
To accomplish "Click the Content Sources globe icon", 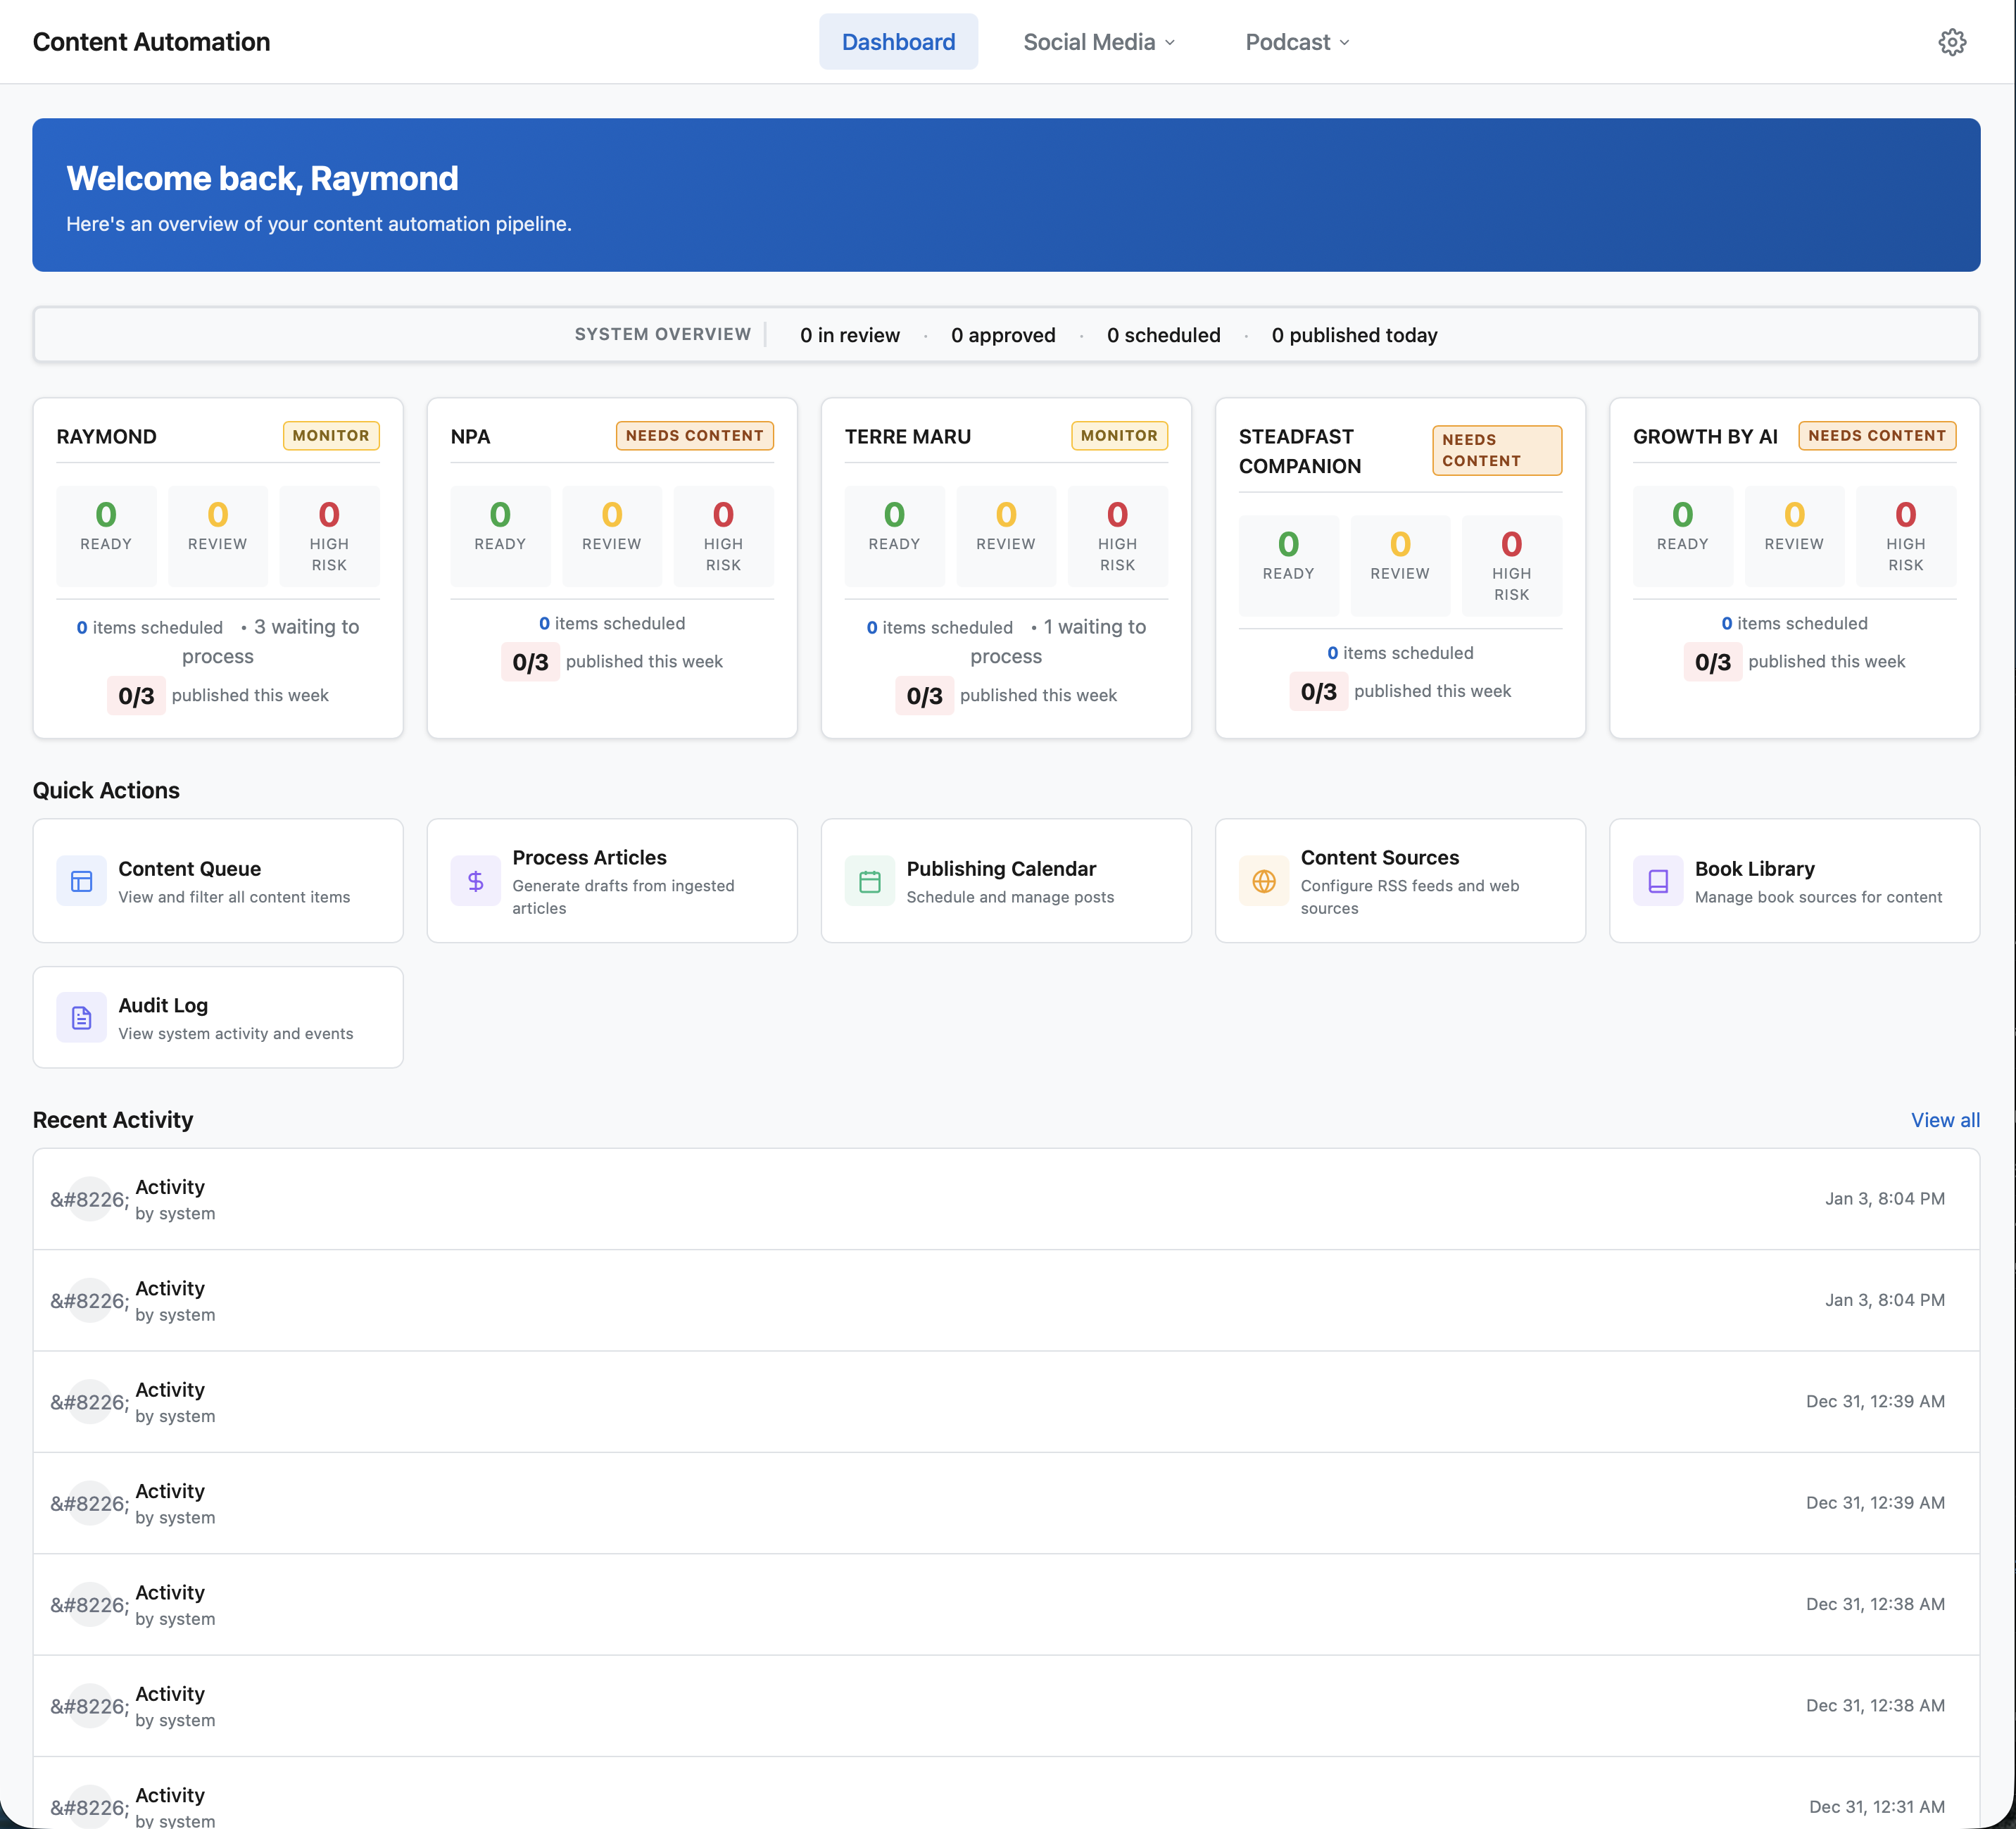I will pos(1263,880).
